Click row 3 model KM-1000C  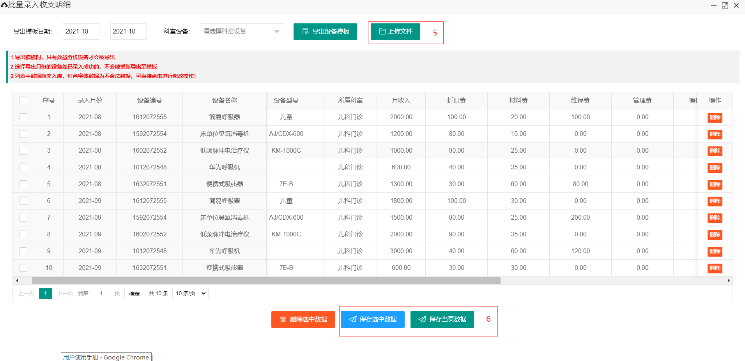point(286,151)
